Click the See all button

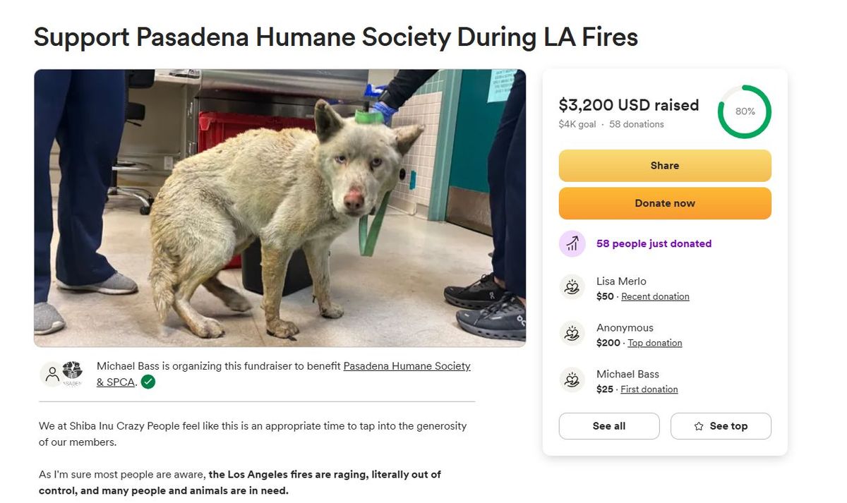point(608,426)
